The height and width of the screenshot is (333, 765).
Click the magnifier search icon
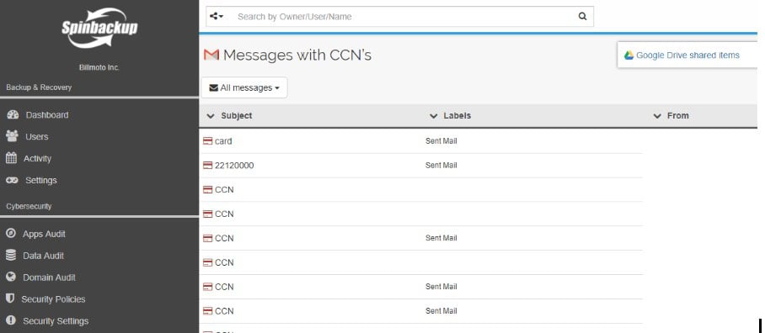pos(582,17)
